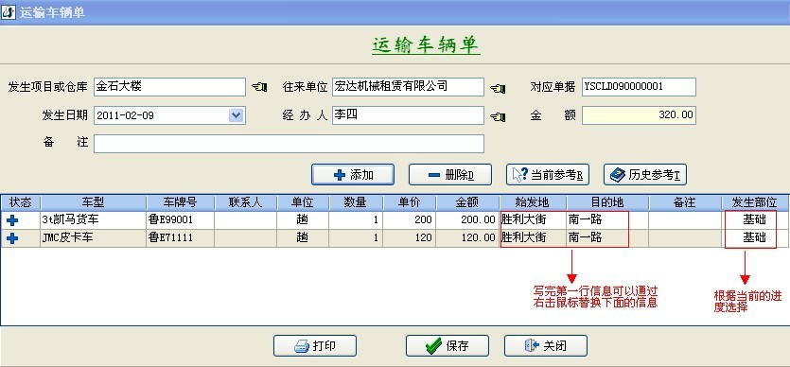Open the 发生日期 date dropdown arrow
This screenshot has height=367, width=790.
pos(237,115)
